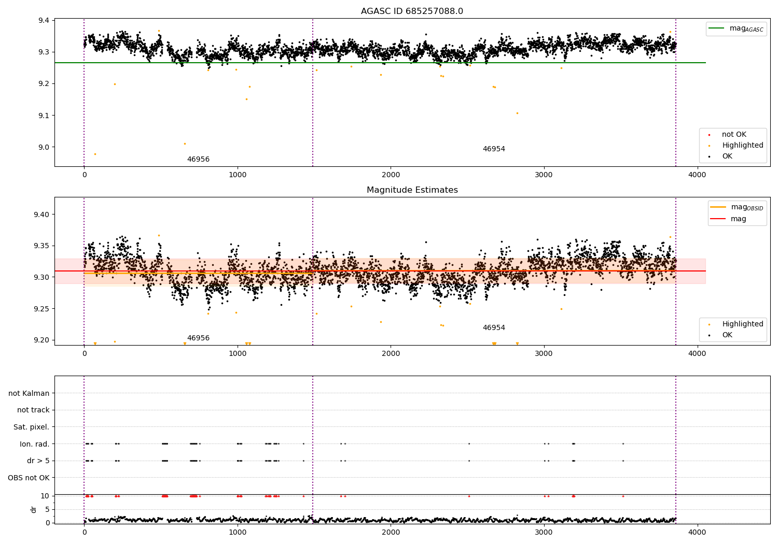This screenshot has height=544, width=778.
Task: Click the 'not Kalman' row label
Action: pyautogui.click(x=29, y=394)
